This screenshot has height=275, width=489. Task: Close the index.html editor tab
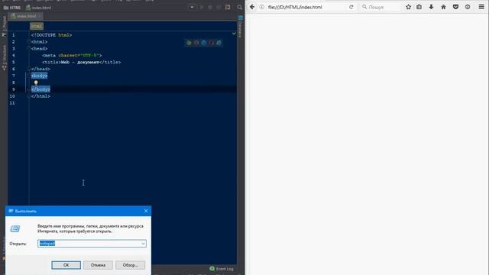click(40, 16)
